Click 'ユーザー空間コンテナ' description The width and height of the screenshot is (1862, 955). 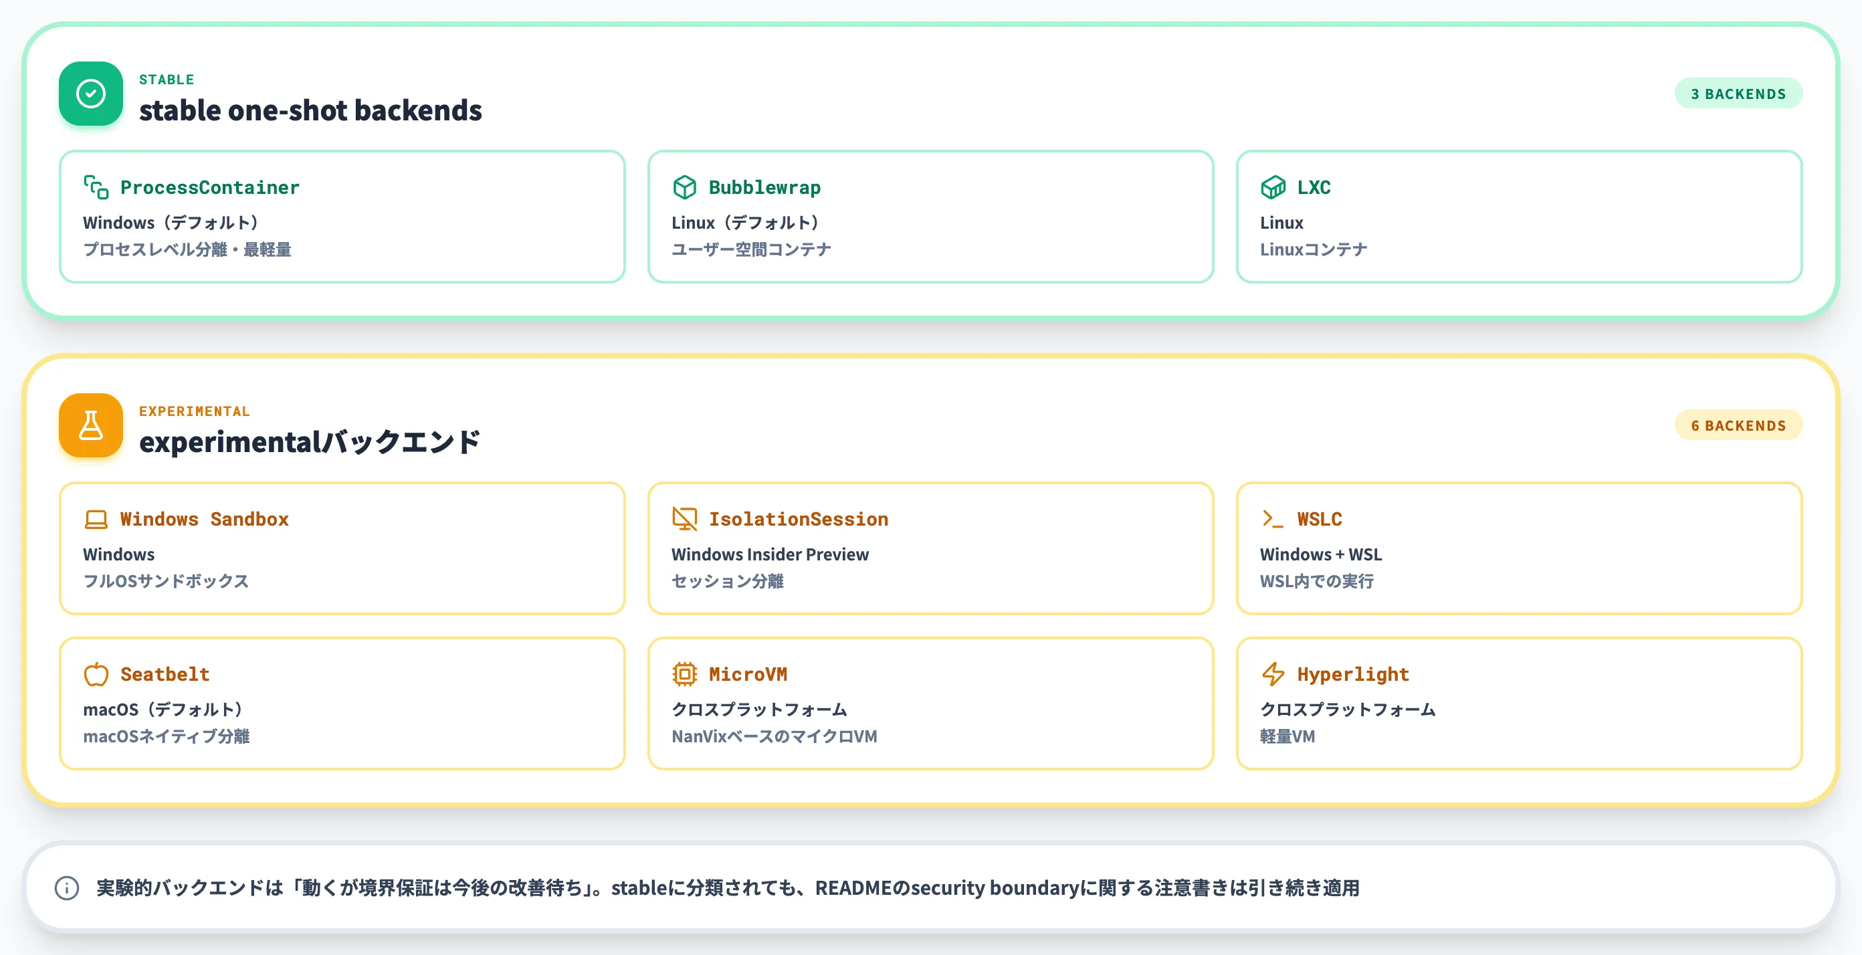tap(751, 249)
